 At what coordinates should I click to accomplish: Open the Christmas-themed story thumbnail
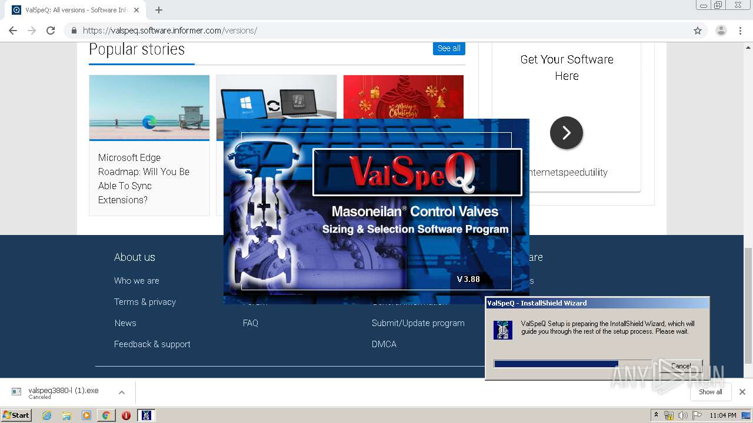pyautogui.click(x=404, y=98)
